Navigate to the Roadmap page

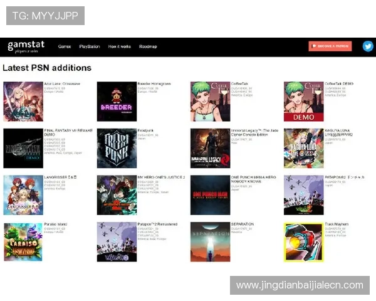point(148,46)
